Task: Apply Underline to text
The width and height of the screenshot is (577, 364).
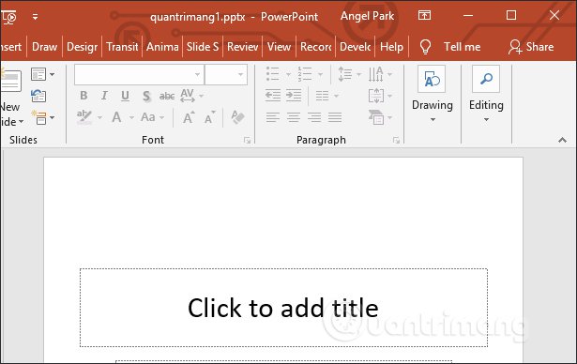Action: [125, 96]
